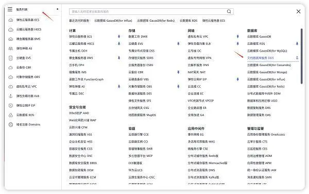Unpin HECS in the 计算 list
This screenshot has height=194, width=309.
[x=119, y=44]
